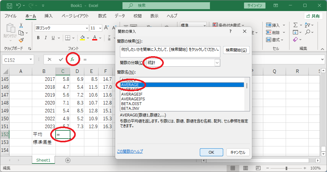Click the Save icon in title bar

coord(9,6)
